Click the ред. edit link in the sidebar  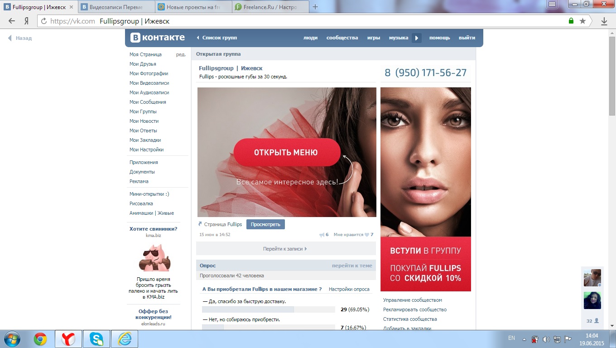[181, 54]
